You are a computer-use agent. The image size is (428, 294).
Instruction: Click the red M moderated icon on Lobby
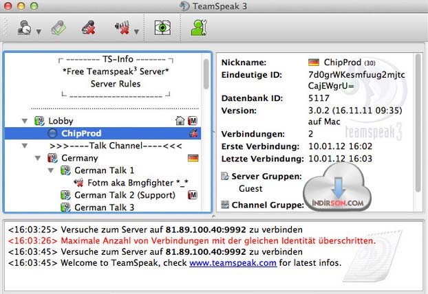pyautogui.click(x=193, y=120)
